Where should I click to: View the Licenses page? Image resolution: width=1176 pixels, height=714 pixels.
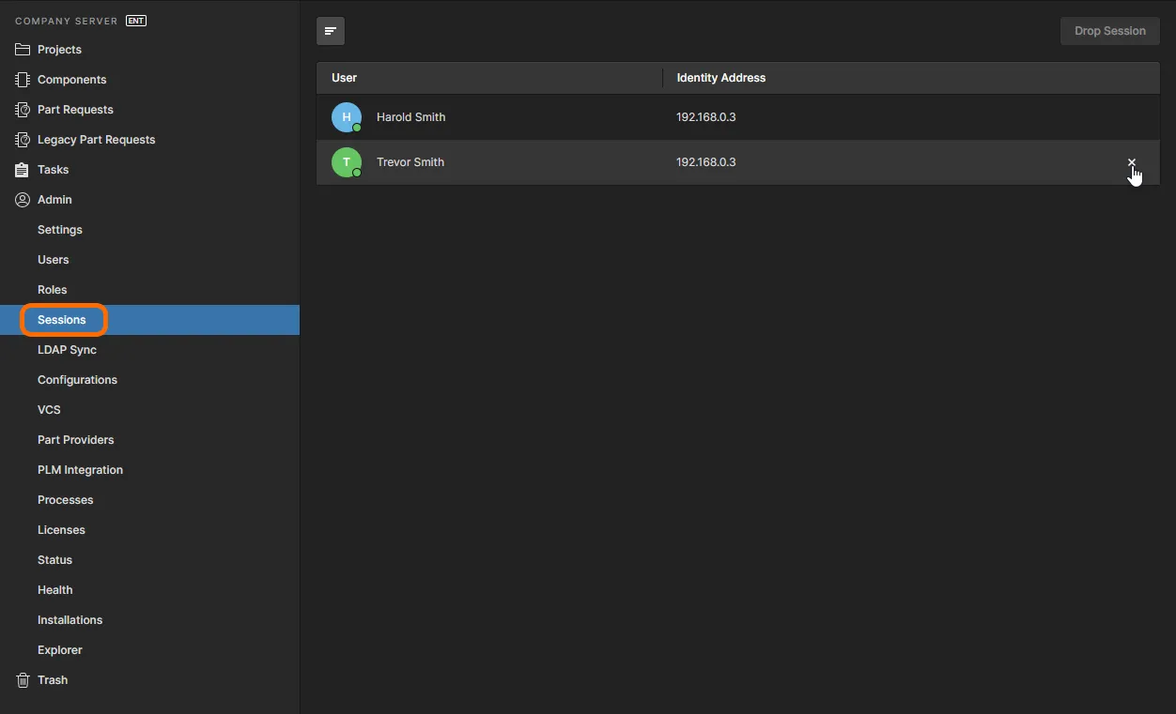tap(61, 530)
